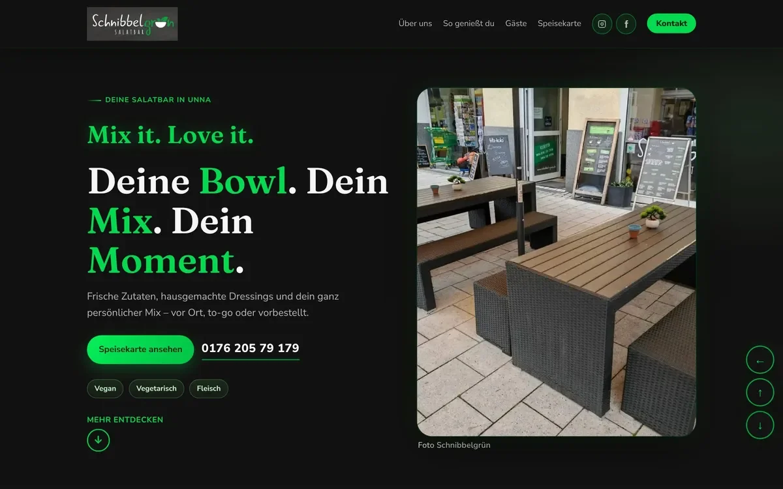Open Speisekarte in the navigation bar
Viewport: 783px width, 489px height.
point(559,23)
